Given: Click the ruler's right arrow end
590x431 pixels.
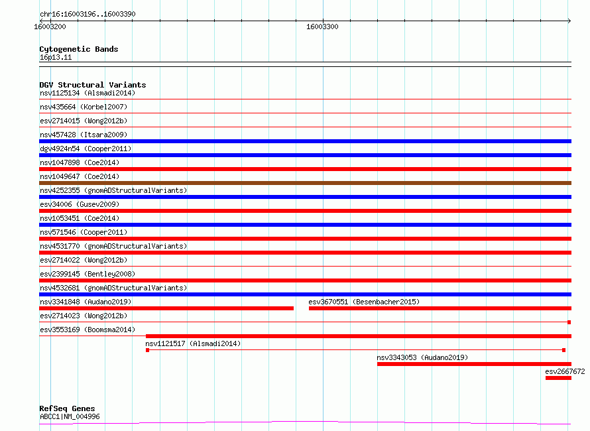Looking at the screenshot, I should (x=569, y=21).
